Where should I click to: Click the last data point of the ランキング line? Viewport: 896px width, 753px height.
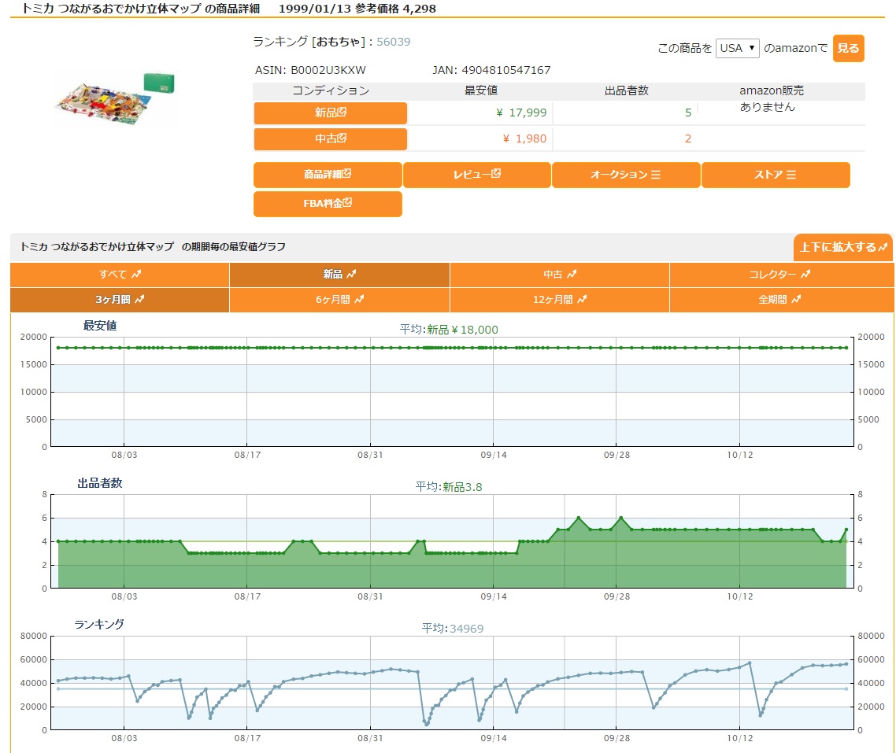[x=846, y=664]
